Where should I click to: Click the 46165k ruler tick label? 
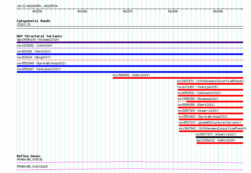[x=37, y=11]
